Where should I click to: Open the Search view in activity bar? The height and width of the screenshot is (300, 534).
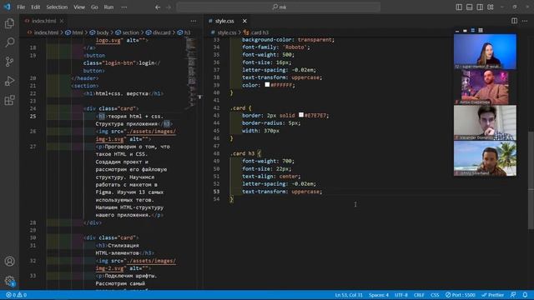coord(9,42)
